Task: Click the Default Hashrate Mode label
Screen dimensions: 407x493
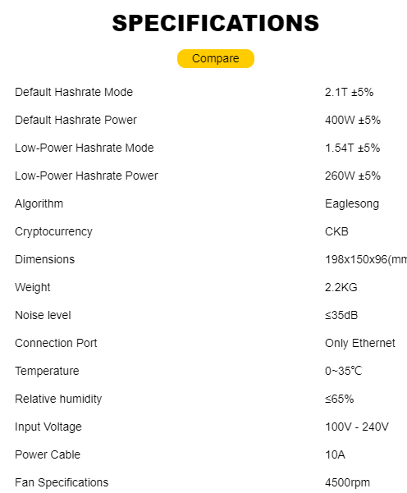Action: point(74,92)
